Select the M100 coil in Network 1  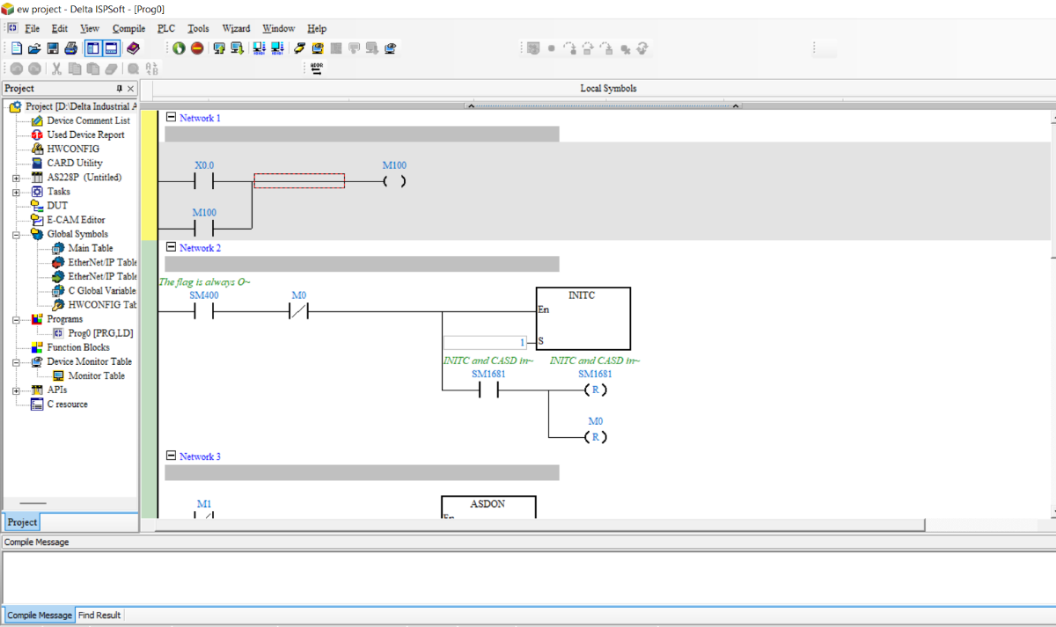[x=394, y=182]
